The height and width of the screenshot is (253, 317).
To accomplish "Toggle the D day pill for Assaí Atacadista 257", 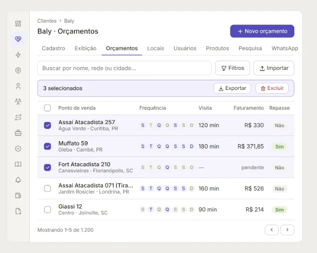I will coord(191,125).
